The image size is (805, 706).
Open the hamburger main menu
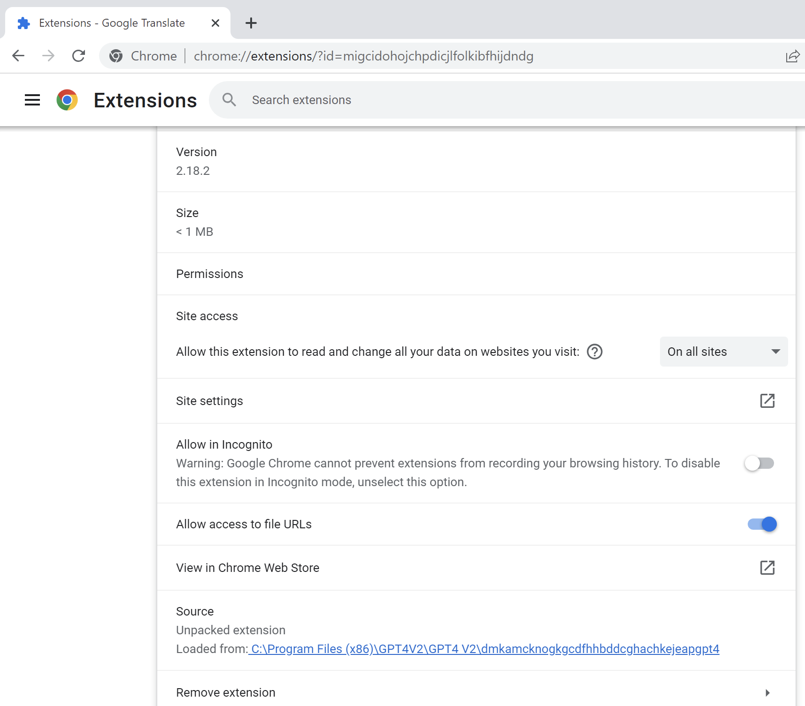tap(32, 100)
